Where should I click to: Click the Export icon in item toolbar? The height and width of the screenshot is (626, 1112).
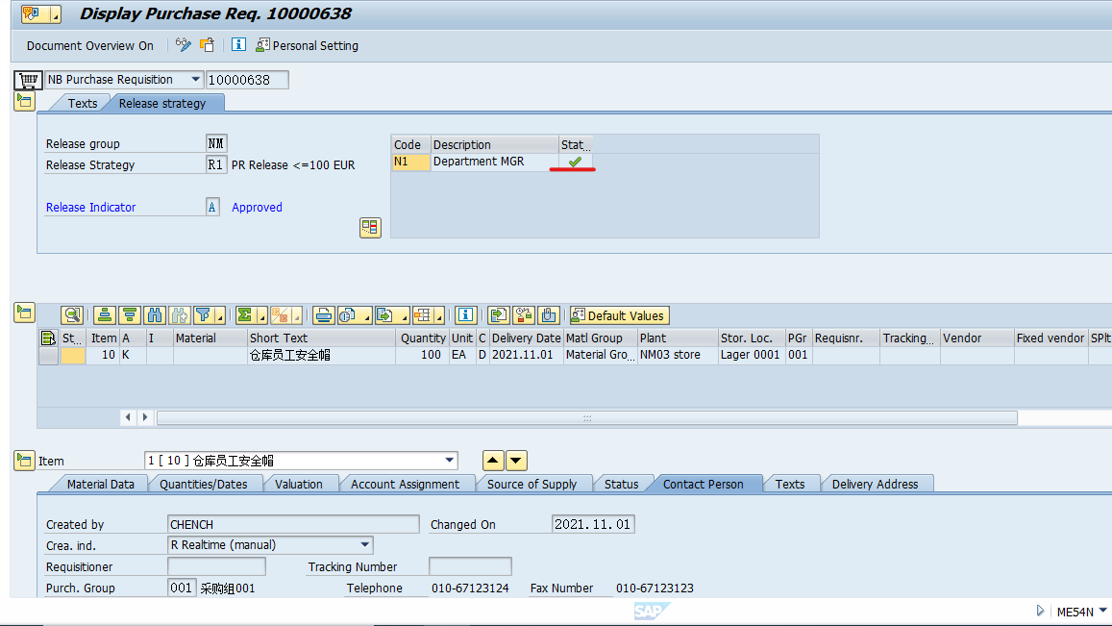385,315
